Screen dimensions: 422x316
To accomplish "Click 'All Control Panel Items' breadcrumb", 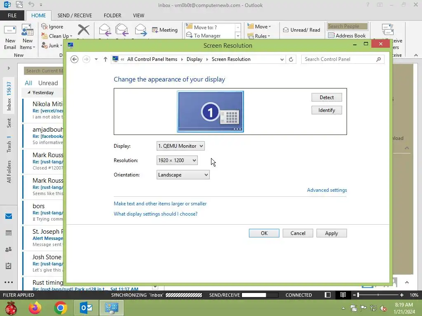I will click(x=152, y=59).
